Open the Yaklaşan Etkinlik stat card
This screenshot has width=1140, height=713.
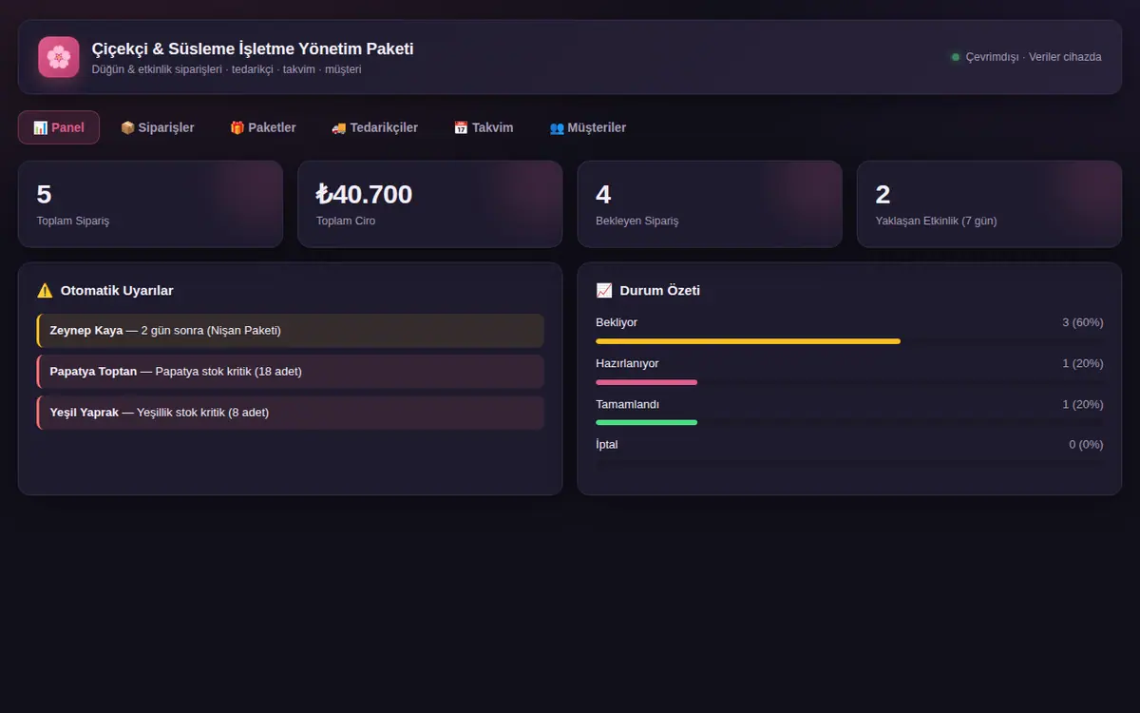pos(989,204)
